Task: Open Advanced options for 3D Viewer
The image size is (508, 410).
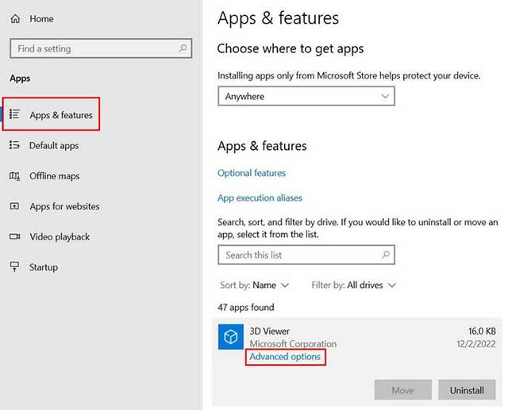Action: [x=285, y=357]
